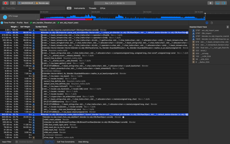Collapse the importer_main call tree row
Image resolution: width=230 pixels, height=144 pixels.
click(x=40, y=30)
